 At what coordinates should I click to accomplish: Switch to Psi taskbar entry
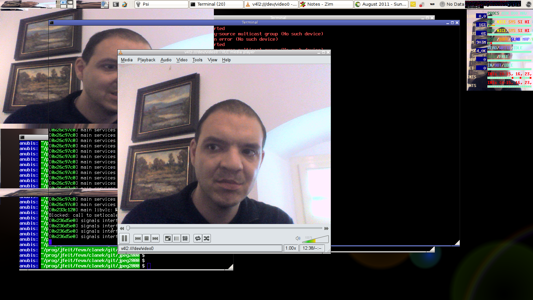click(x=161, y=4)
